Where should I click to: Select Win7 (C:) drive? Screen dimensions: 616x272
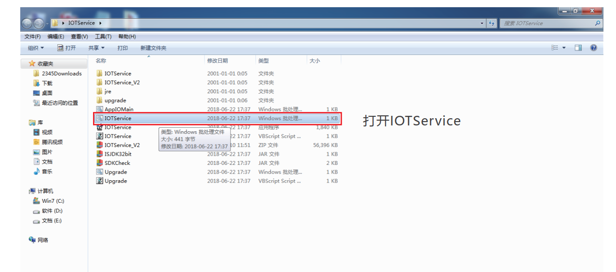tap(48, 201)
